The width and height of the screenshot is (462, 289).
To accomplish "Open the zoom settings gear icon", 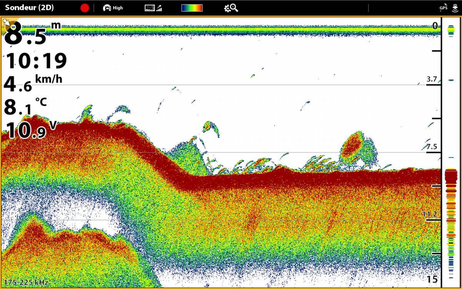I will (231, 8).
